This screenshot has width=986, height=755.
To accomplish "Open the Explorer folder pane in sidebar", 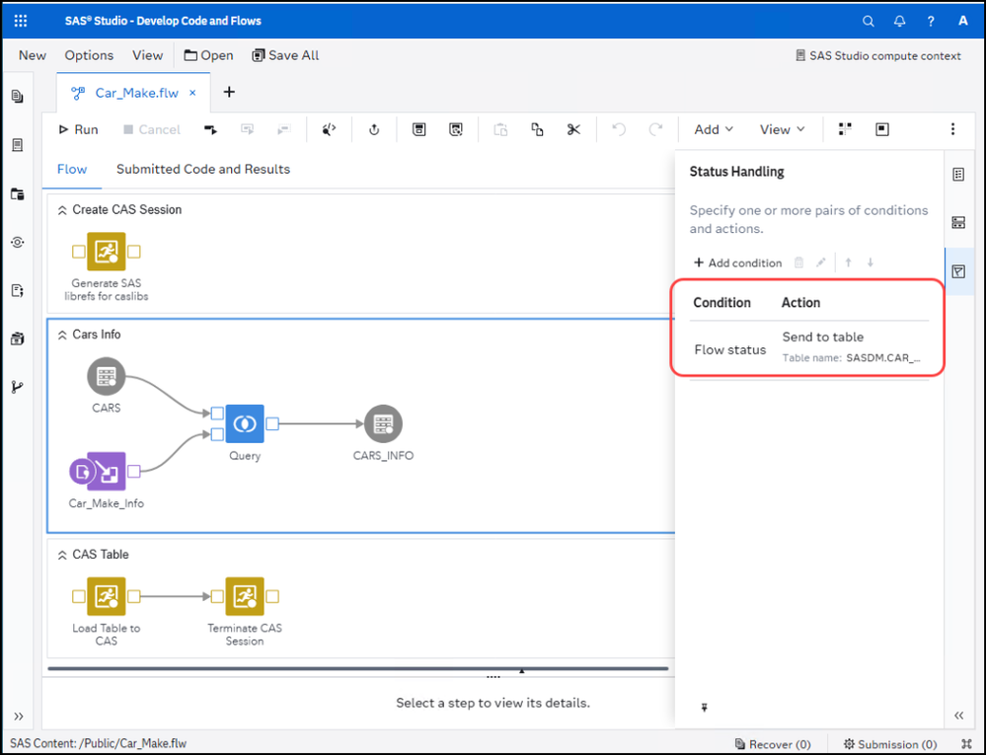I will coord(18,193).
